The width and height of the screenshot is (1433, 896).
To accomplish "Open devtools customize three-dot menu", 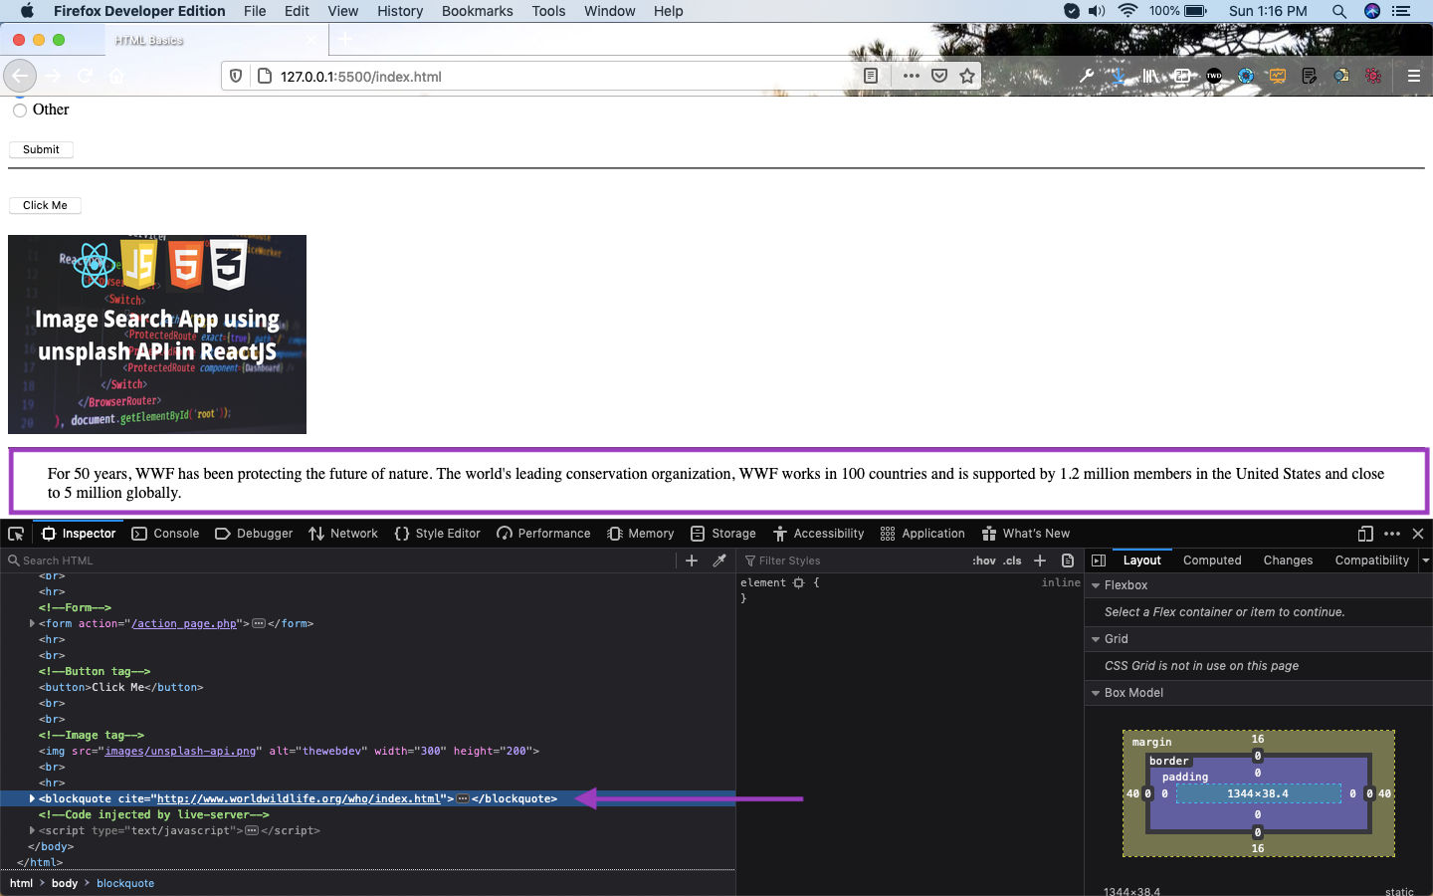I will pos(1392,534).
